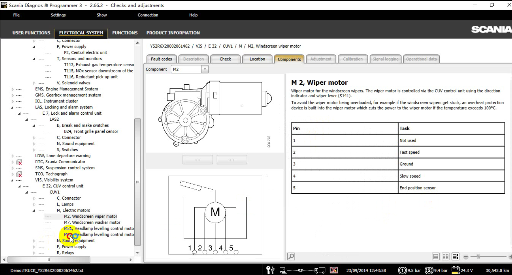512x275 pixels.
Task: Open the Settings menu
Action: coord(58,15)
